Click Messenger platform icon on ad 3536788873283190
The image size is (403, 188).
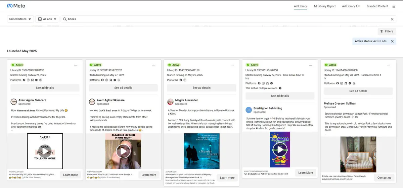tap(36, 80)
